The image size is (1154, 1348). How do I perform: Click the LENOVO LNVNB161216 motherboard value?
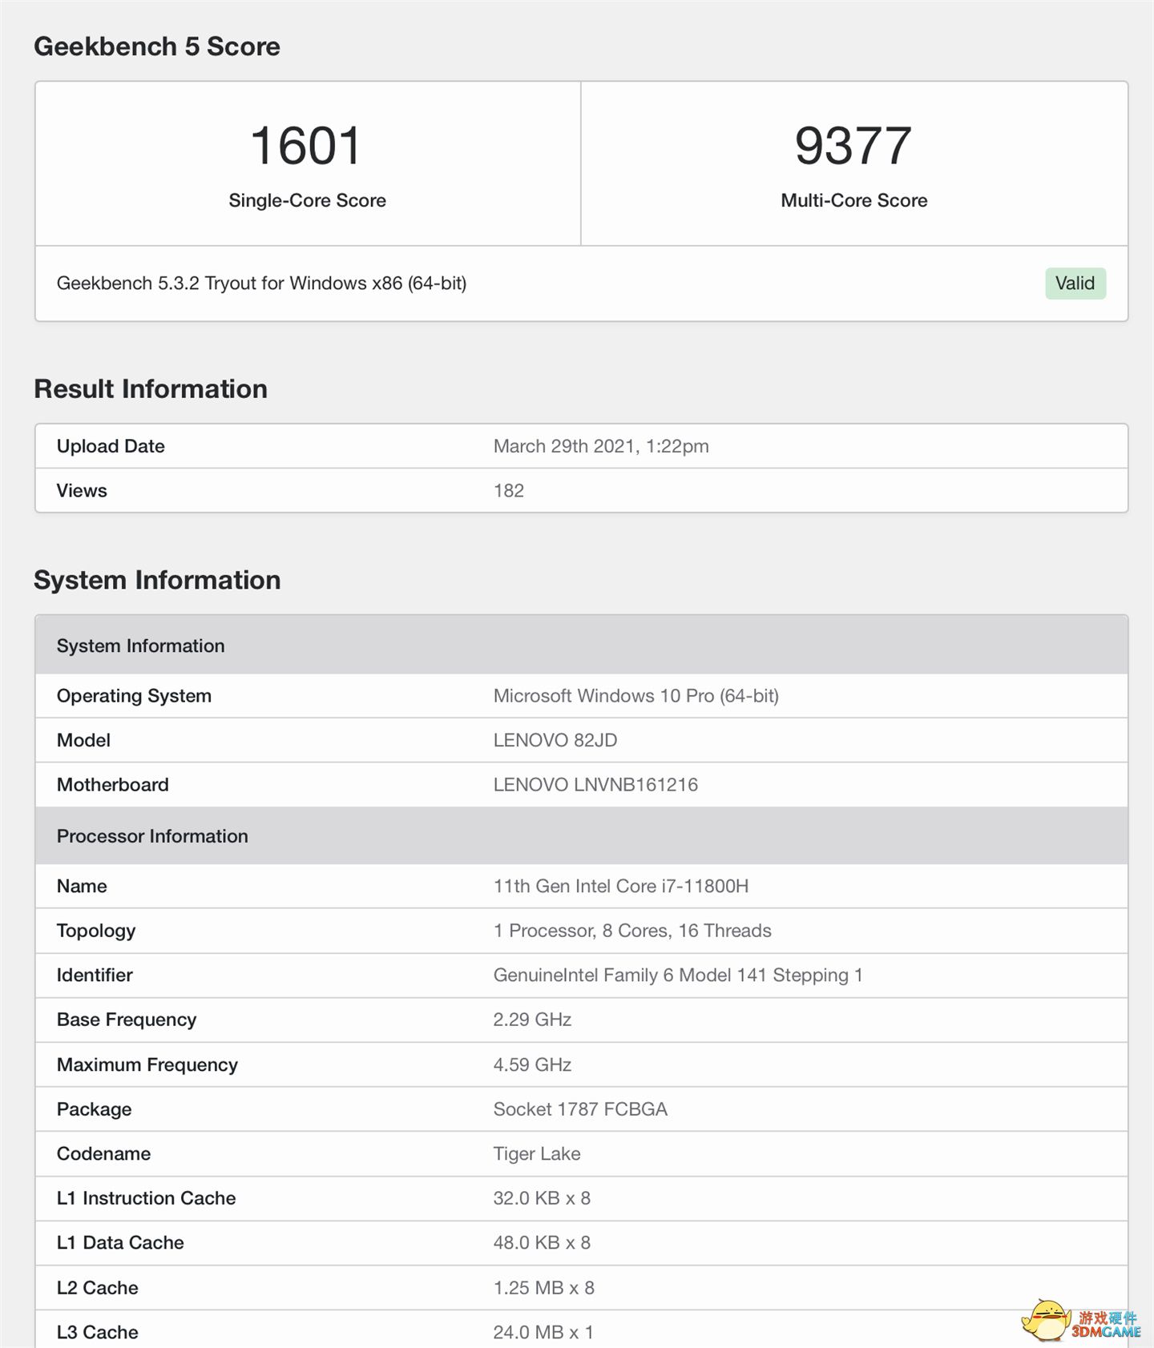pyautogui.click(x=595, y=785)
